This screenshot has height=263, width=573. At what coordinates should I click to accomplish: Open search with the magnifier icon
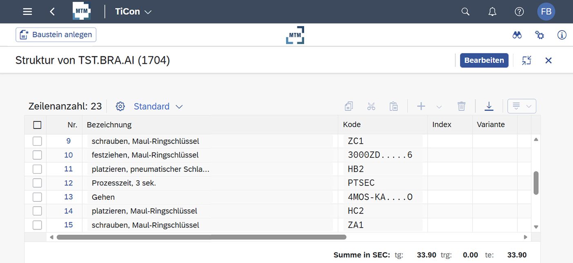pos(465,12)
